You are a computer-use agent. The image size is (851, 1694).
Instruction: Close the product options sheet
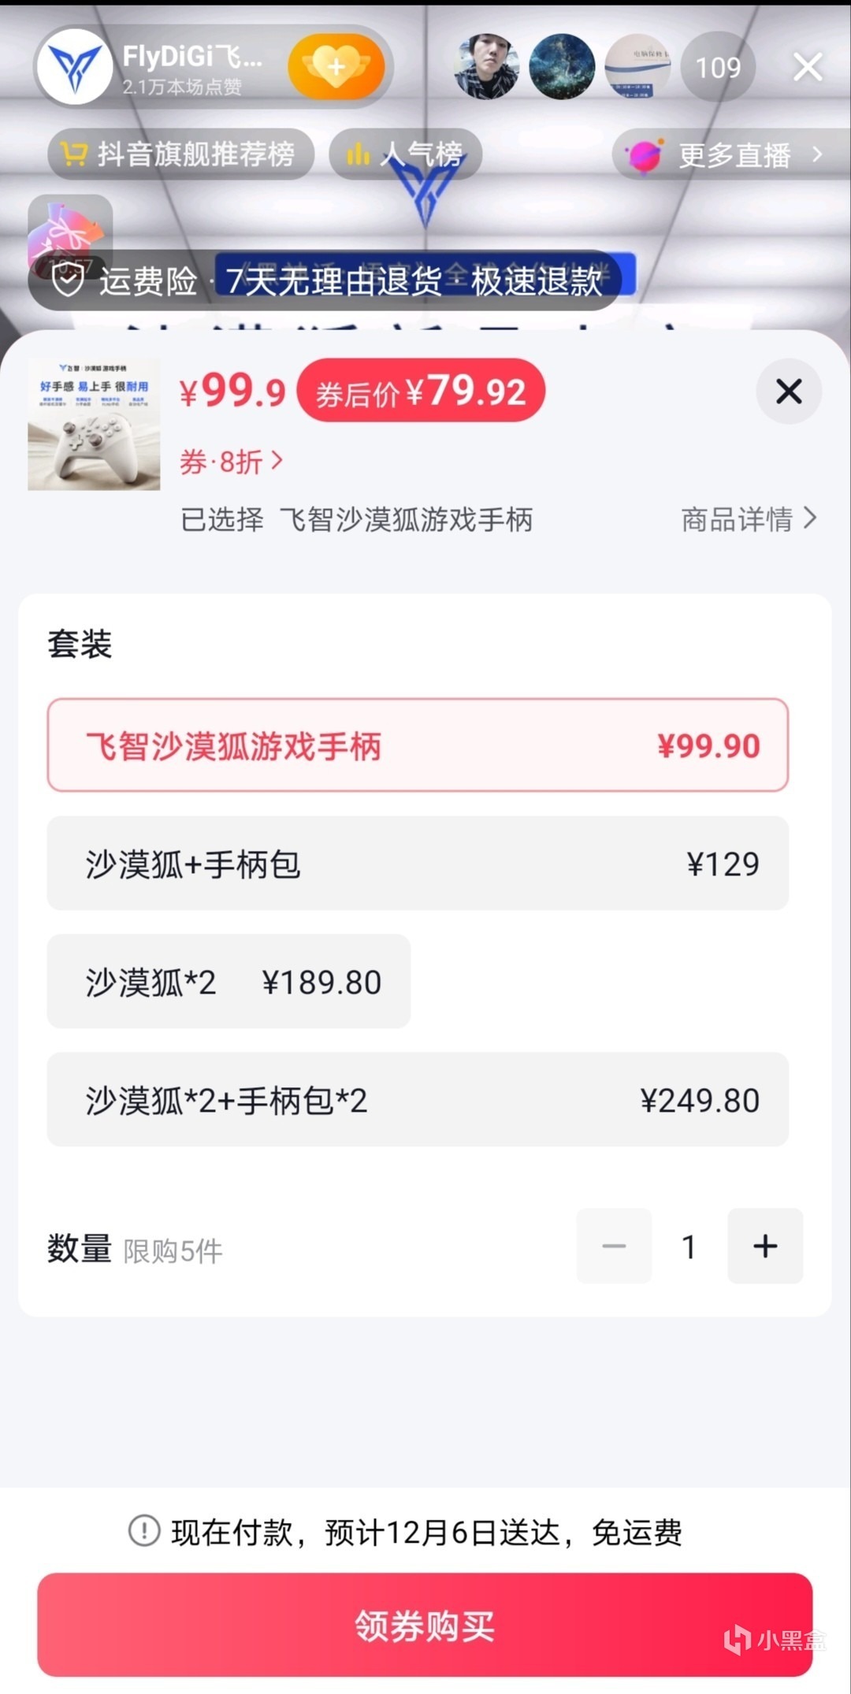point(788,392)
